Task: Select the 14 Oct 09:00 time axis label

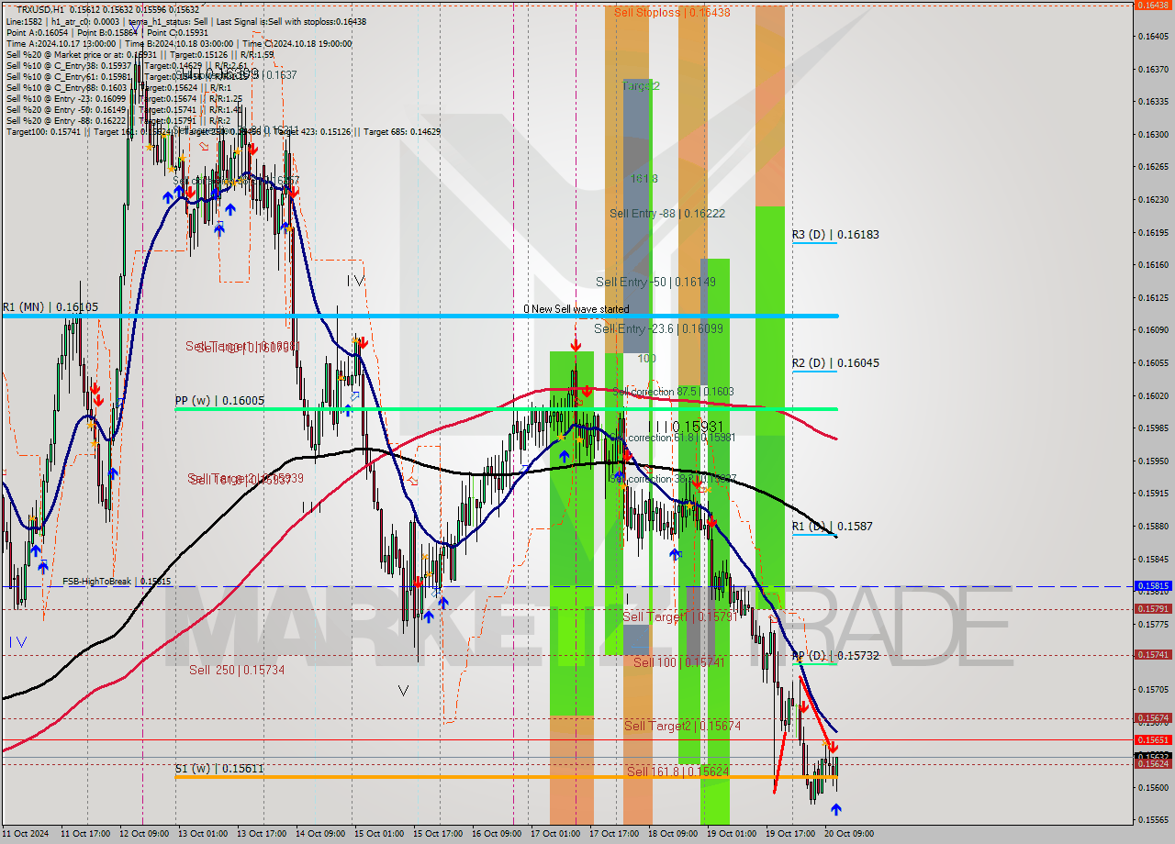Action: tap(322, 834)
